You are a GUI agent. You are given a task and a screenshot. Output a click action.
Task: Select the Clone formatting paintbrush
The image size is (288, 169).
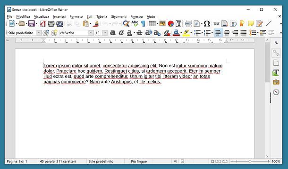[x=96, y=23]
